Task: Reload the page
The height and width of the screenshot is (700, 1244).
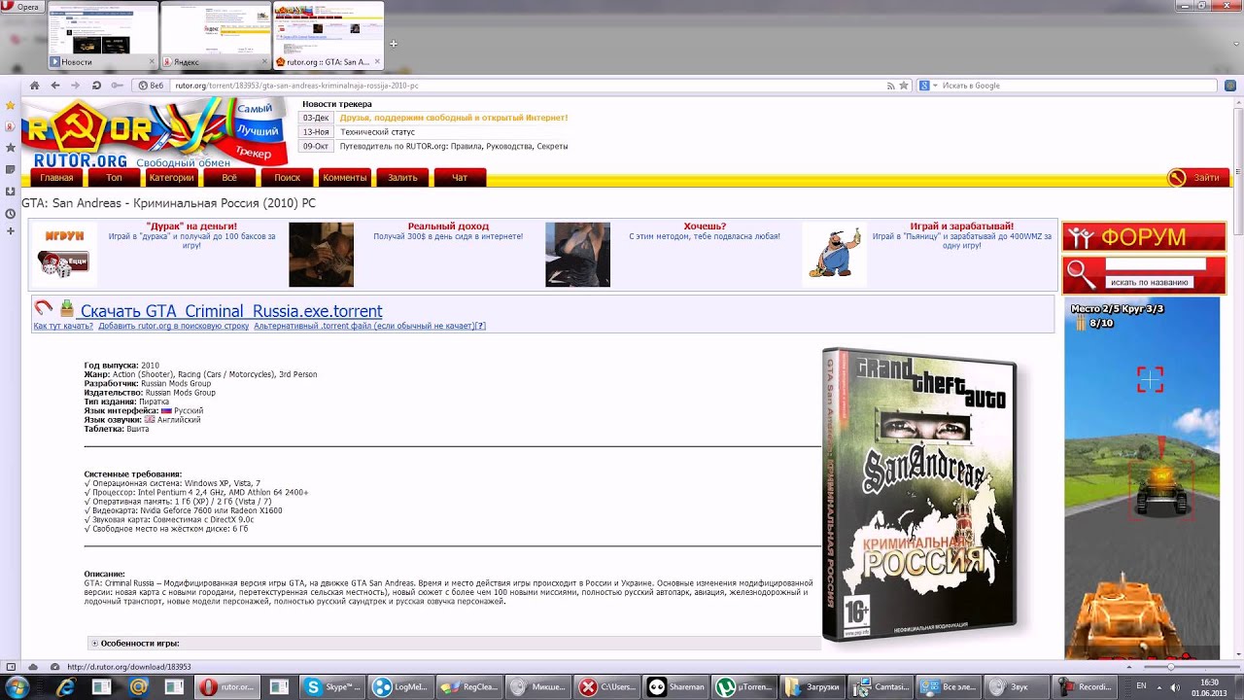Action: pyautogui.click(x=96, y=86)
